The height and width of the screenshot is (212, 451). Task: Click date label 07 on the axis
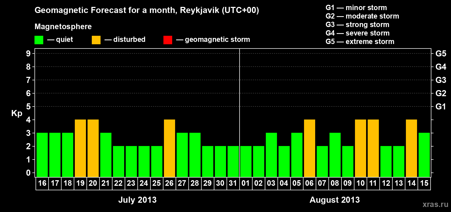tap(322, 183)
